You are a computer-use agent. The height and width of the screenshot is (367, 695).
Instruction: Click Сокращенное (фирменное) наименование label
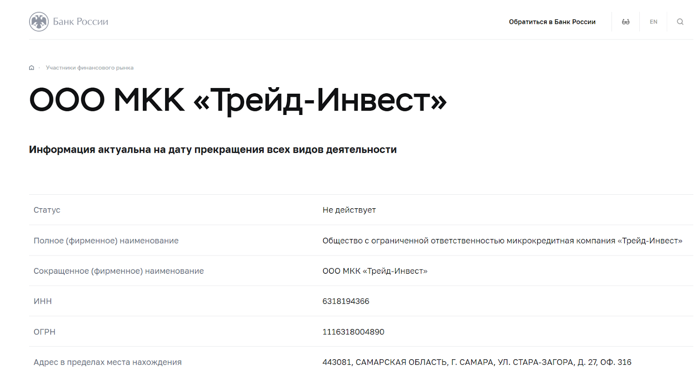[119, 271]
